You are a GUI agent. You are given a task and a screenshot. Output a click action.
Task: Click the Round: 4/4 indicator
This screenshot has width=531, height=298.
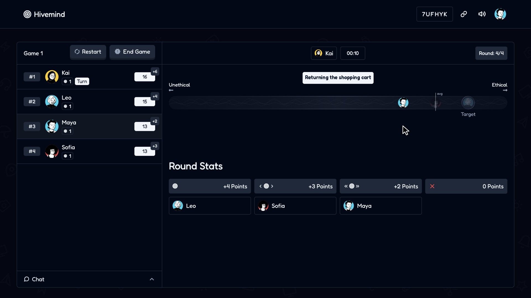[x=491, y=53]
